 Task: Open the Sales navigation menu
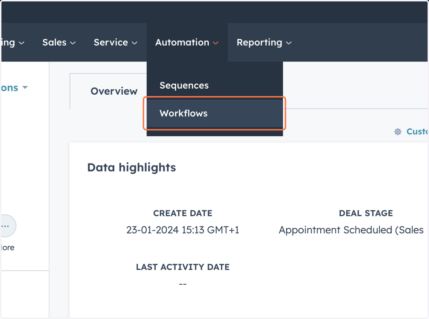tap(59, 43)
